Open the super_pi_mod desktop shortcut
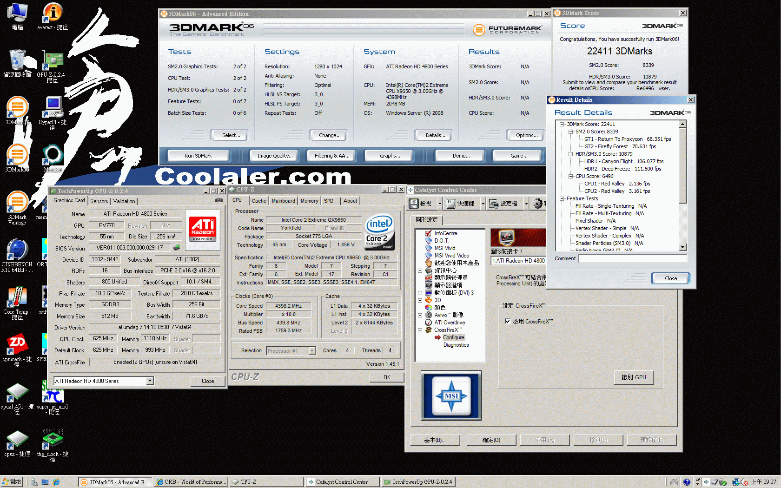 click(x=53, y=398)
